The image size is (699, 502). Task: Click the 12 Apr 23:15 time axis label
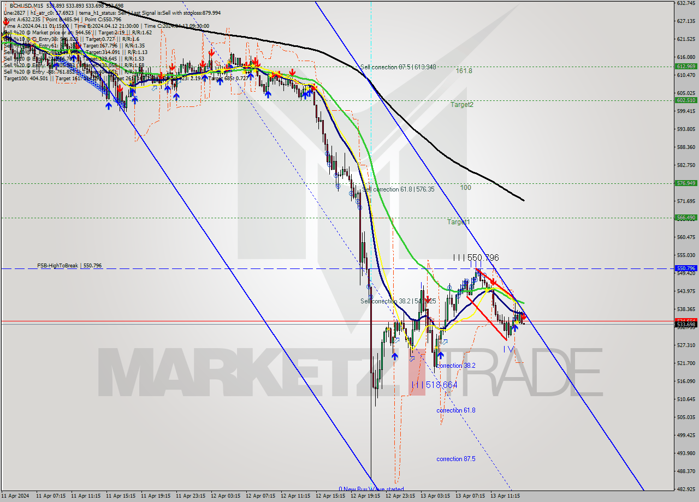click(x=400, y=496)
